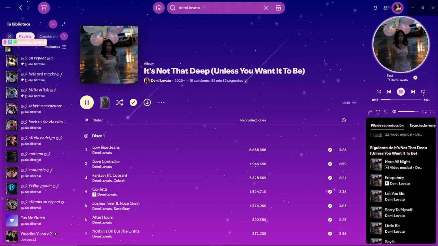Toggle the album's saved checkmark

133,102
